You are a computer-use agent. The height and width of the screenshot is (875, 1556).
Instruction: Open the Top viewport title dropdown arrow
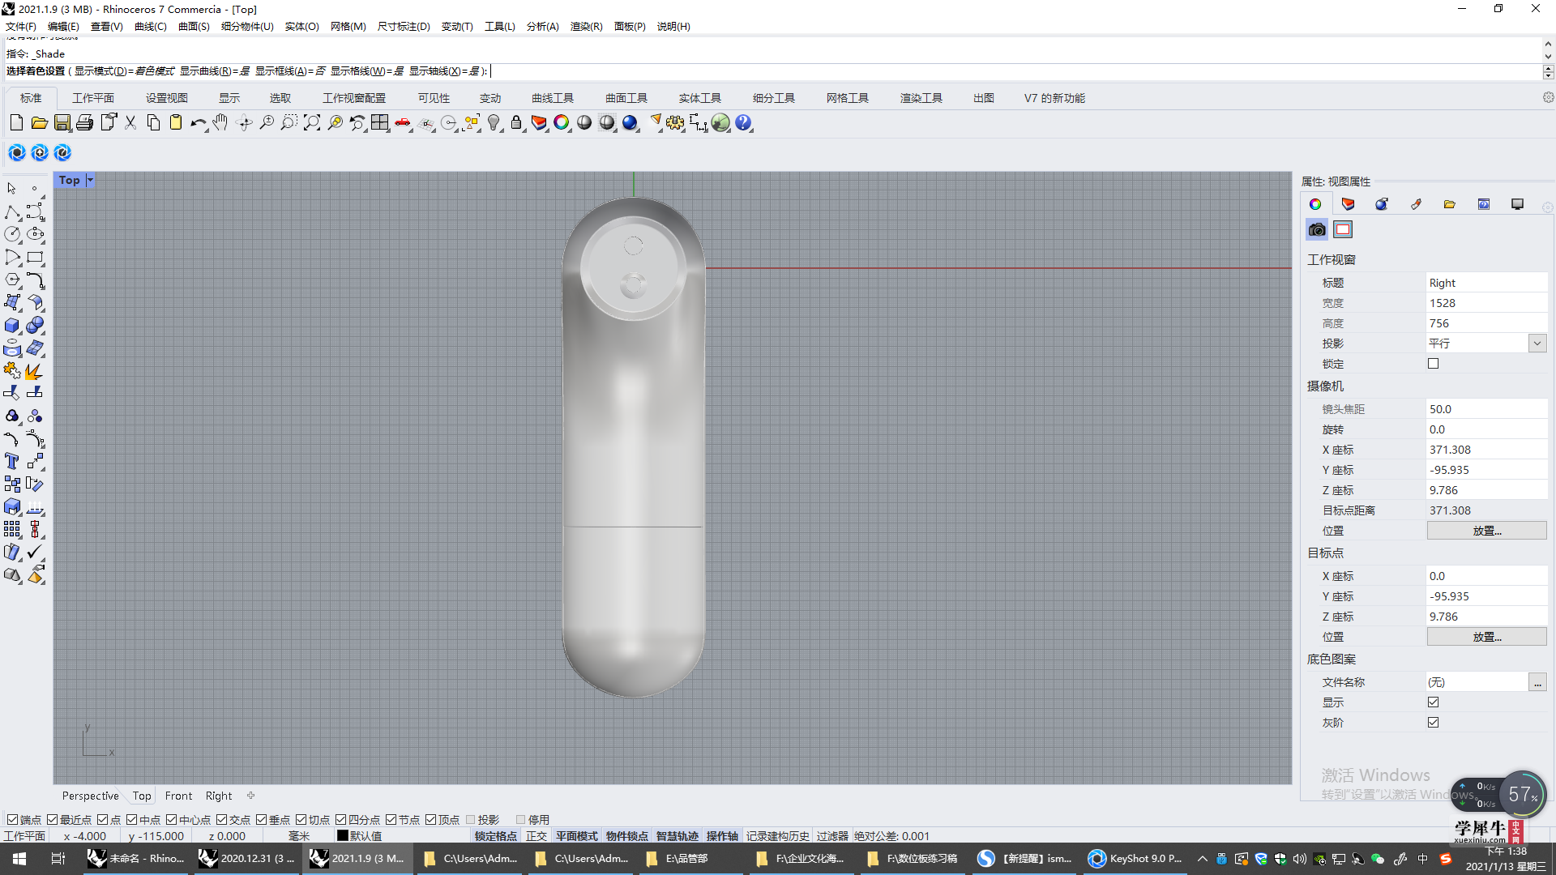(90, 180)
